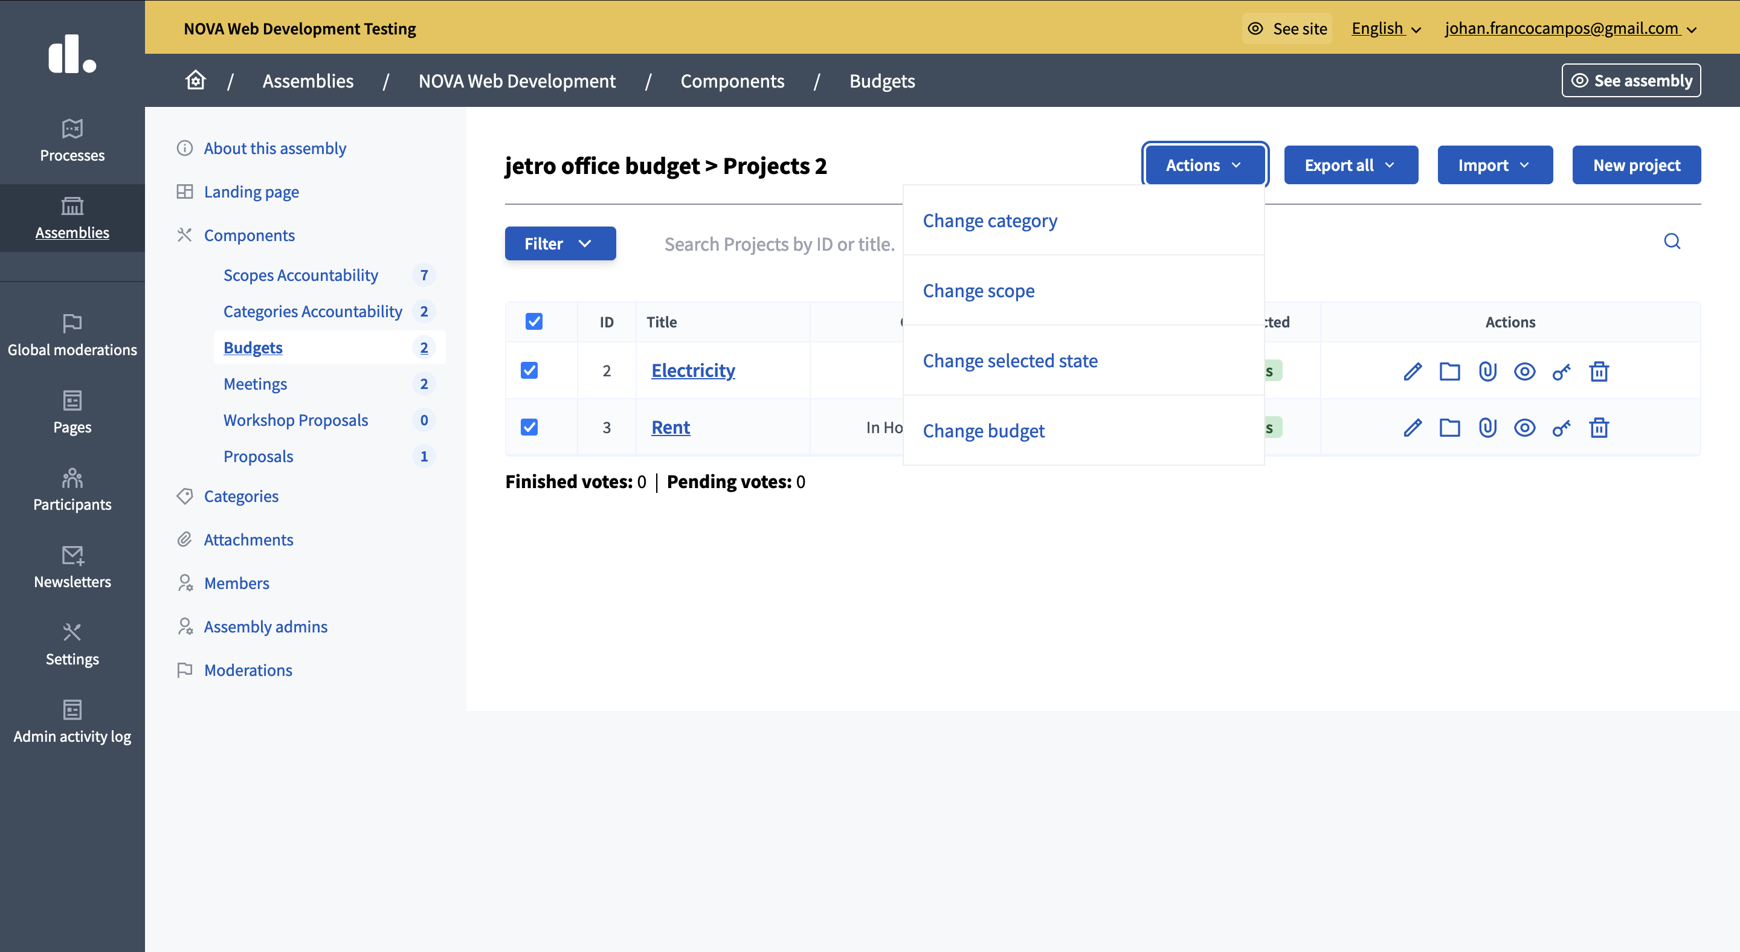Click the New project button
This screenshot has width=1740, height=952.
tap(1635, 166)
